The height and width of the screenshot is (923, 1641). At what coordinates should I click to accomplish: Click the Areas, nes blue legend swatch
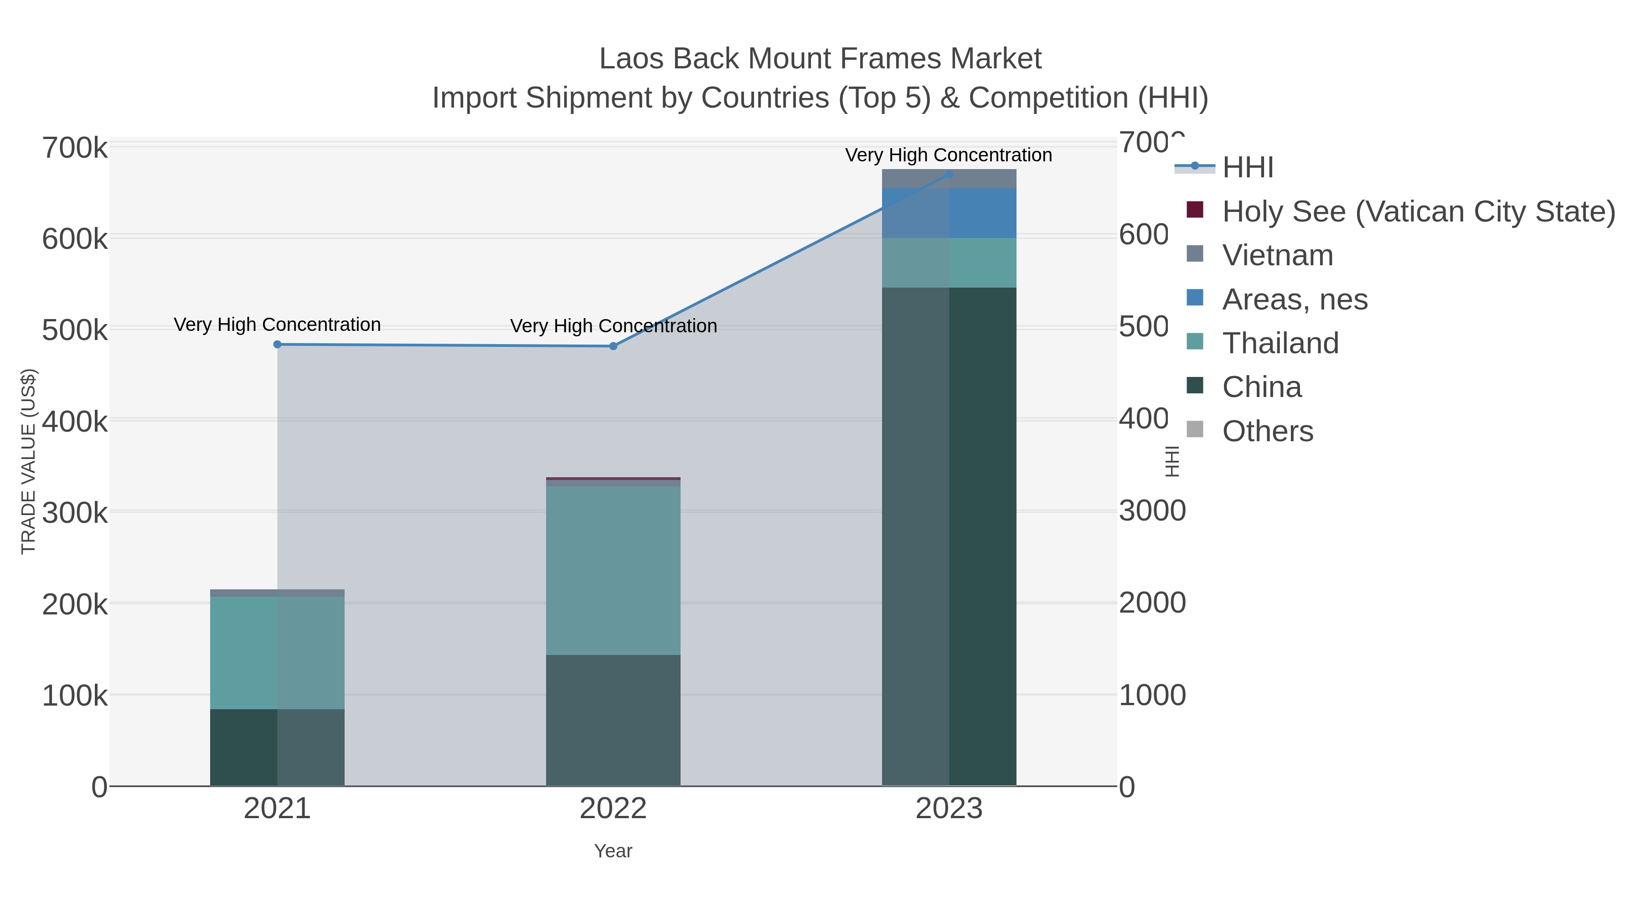[1195, 297]
